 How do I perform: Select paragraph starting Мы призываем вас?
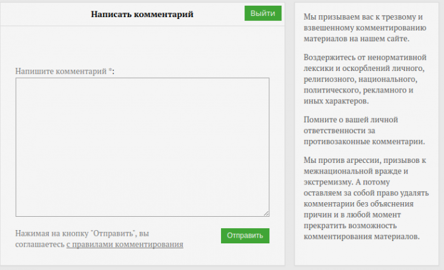coord(360,27)
